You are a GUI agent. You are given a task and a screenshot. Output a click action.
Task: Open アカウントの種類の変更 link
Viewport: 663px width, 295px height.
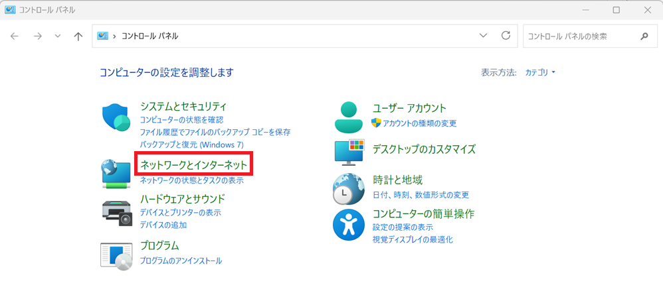pos(419,123)
